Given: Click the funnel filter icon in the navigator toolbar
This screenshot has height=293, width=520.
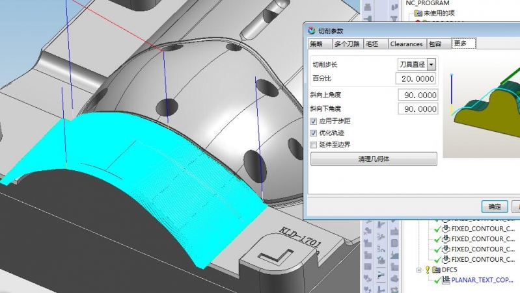Looking at the screenshot, I should coord(394,19).
